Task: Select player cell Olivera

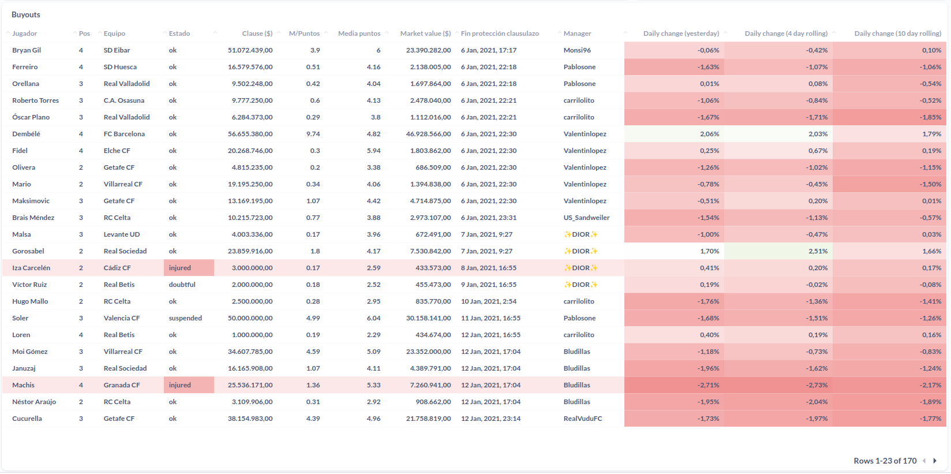Action: pyautogui.click(x=24, y=167)
